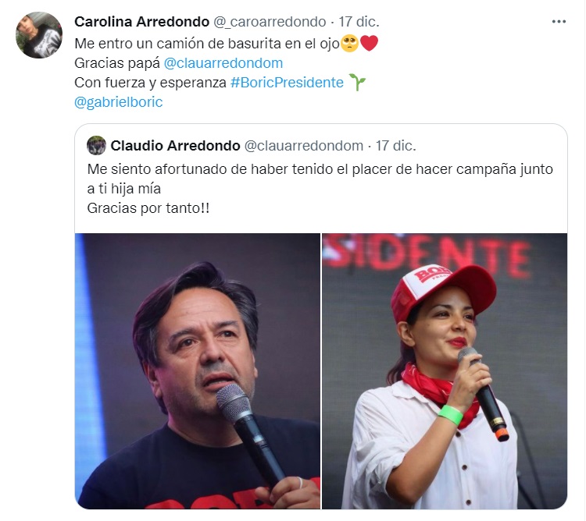
Task: Open the photo of the woman in the red cap
Action: [445, 371]
